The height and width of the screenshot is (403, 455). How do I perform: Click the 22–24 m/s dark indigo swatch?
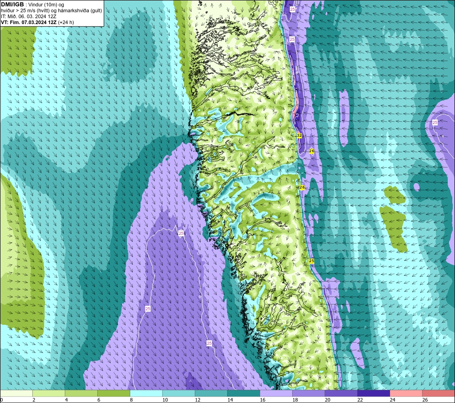(374, 393)
